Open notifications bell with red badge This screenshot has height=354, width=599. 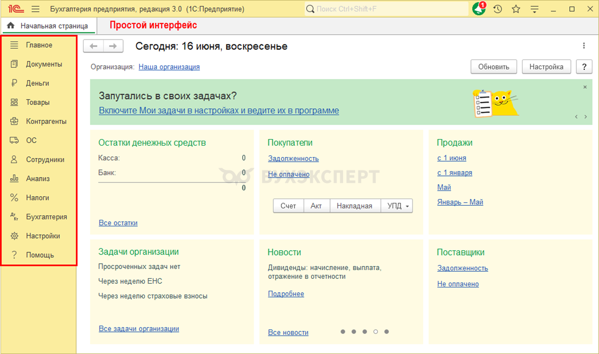479,9
